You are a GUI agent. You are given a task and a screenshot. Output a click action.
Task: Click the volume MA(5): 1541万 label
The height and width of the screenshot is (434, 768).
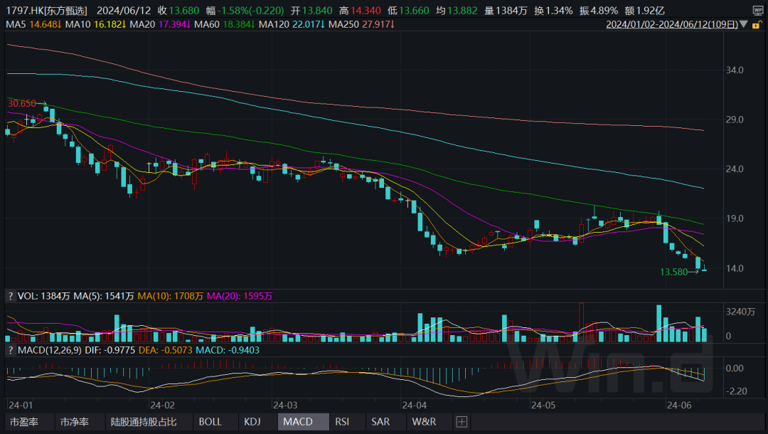click(x=104, y=296)
